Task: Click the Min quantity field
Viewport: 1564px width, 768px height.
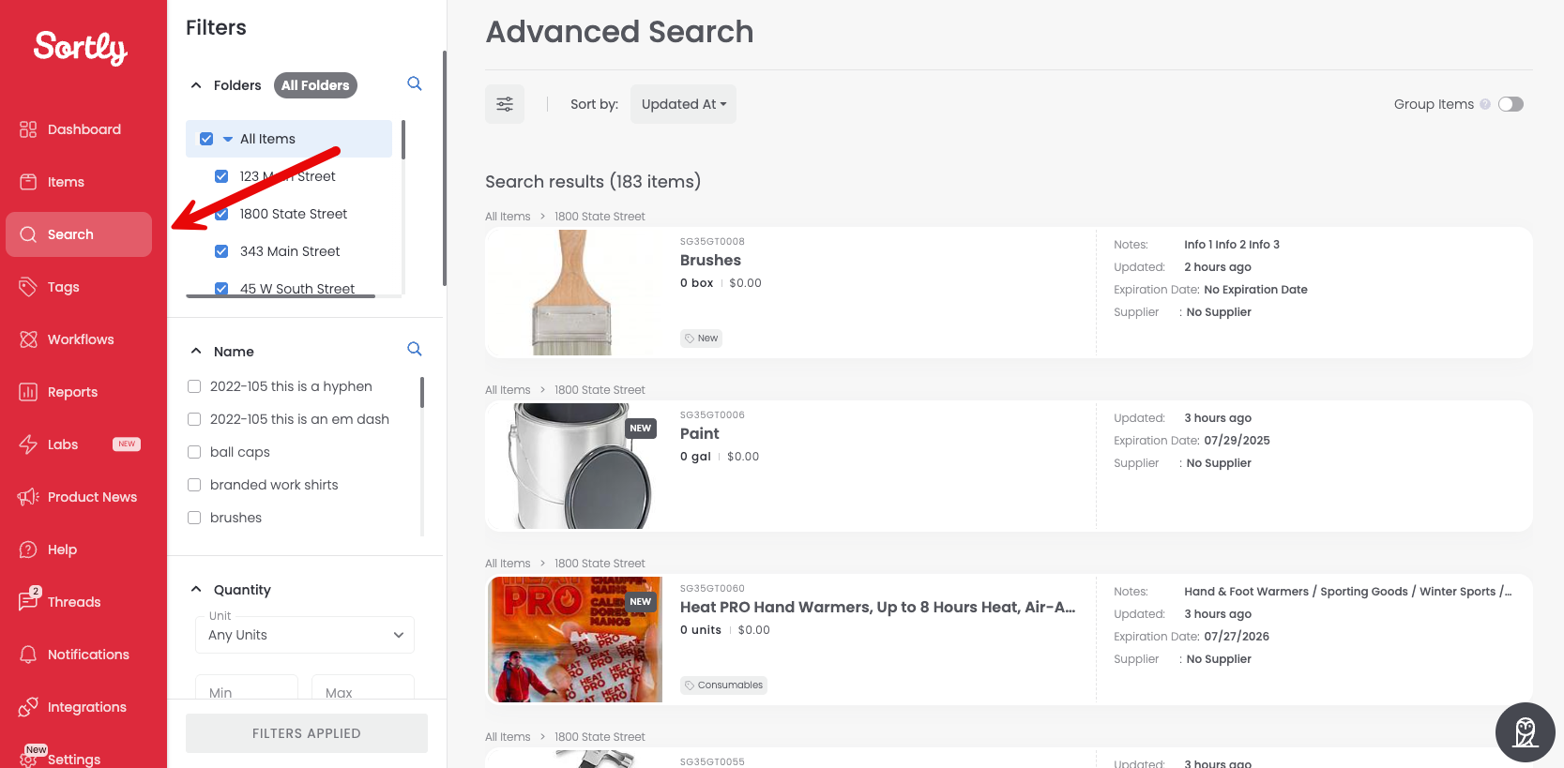Action: pyautogui.click(x=247, y=687)
